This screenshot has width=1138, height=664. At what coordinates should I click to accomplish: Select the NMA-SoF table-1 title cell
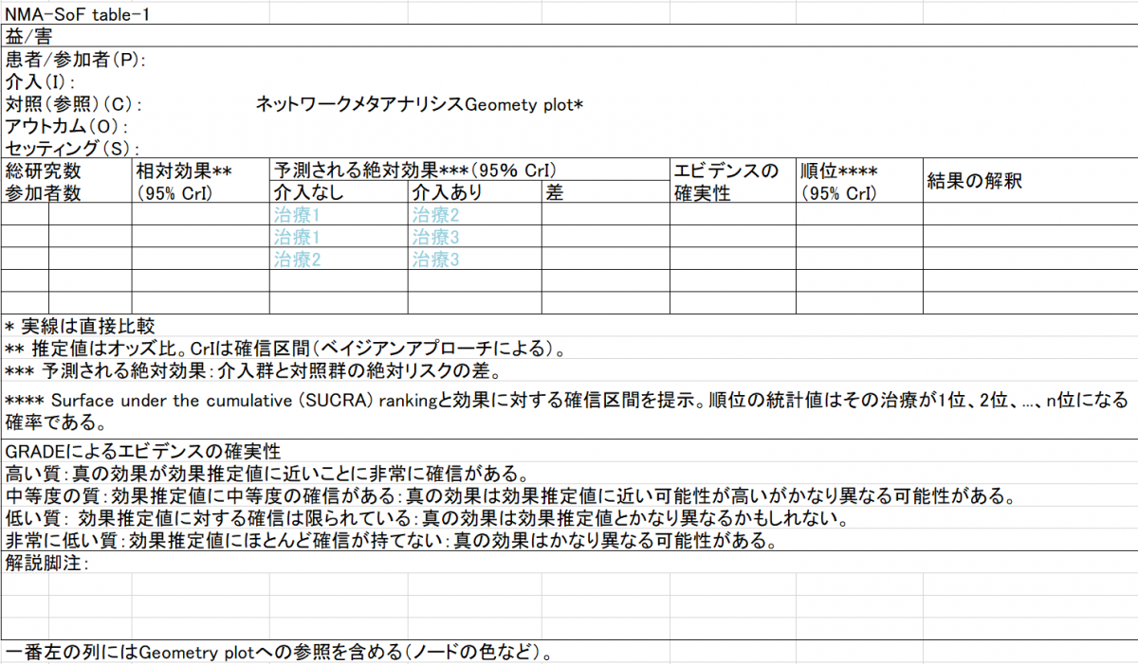point(77,13)
